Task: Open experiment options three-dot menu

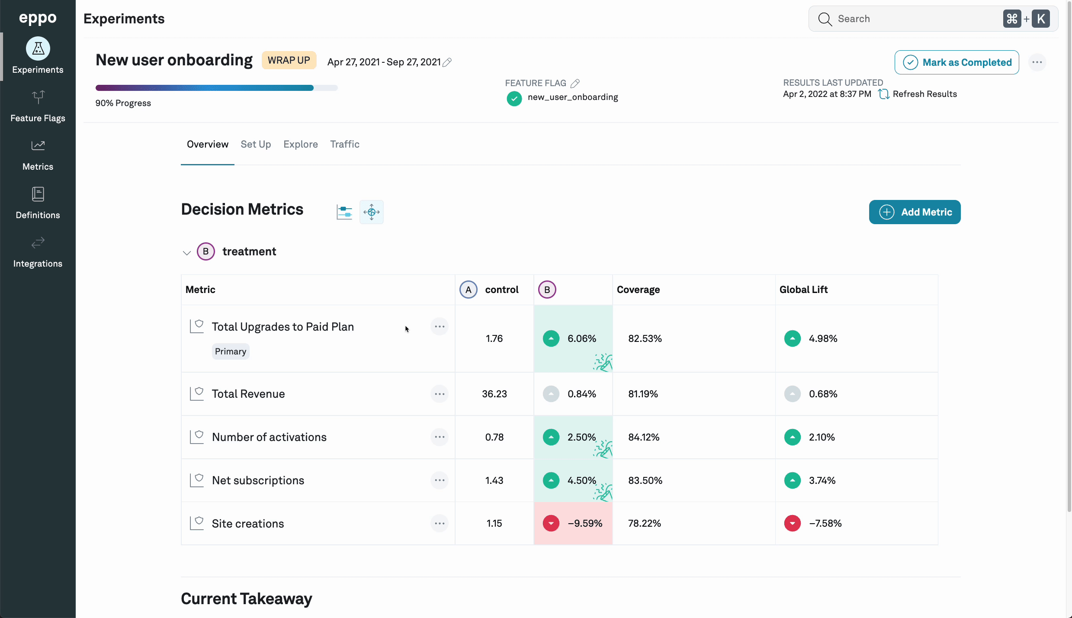Action: coord(1037,62)
